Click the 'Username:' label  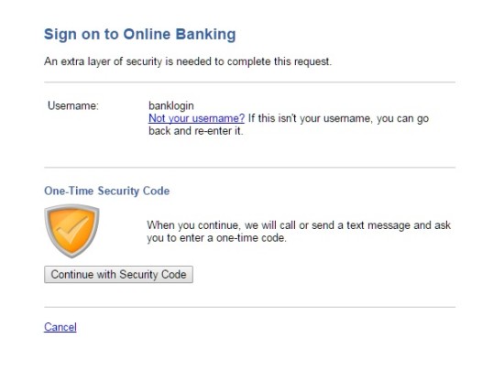[73, 105]
